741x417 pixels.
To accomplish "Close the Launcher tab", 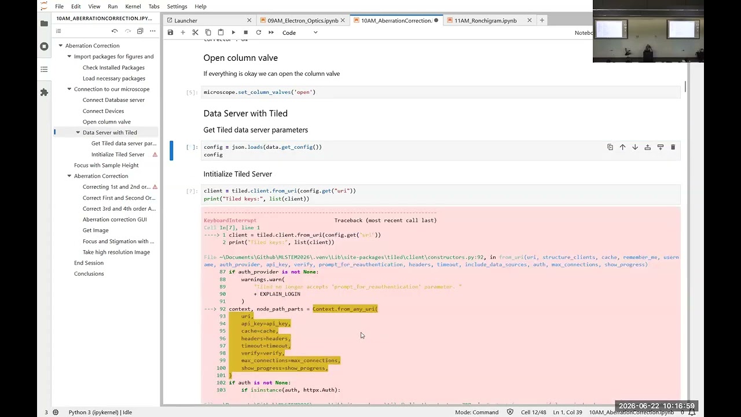I will pyautogui.click(x=249, y=20).
